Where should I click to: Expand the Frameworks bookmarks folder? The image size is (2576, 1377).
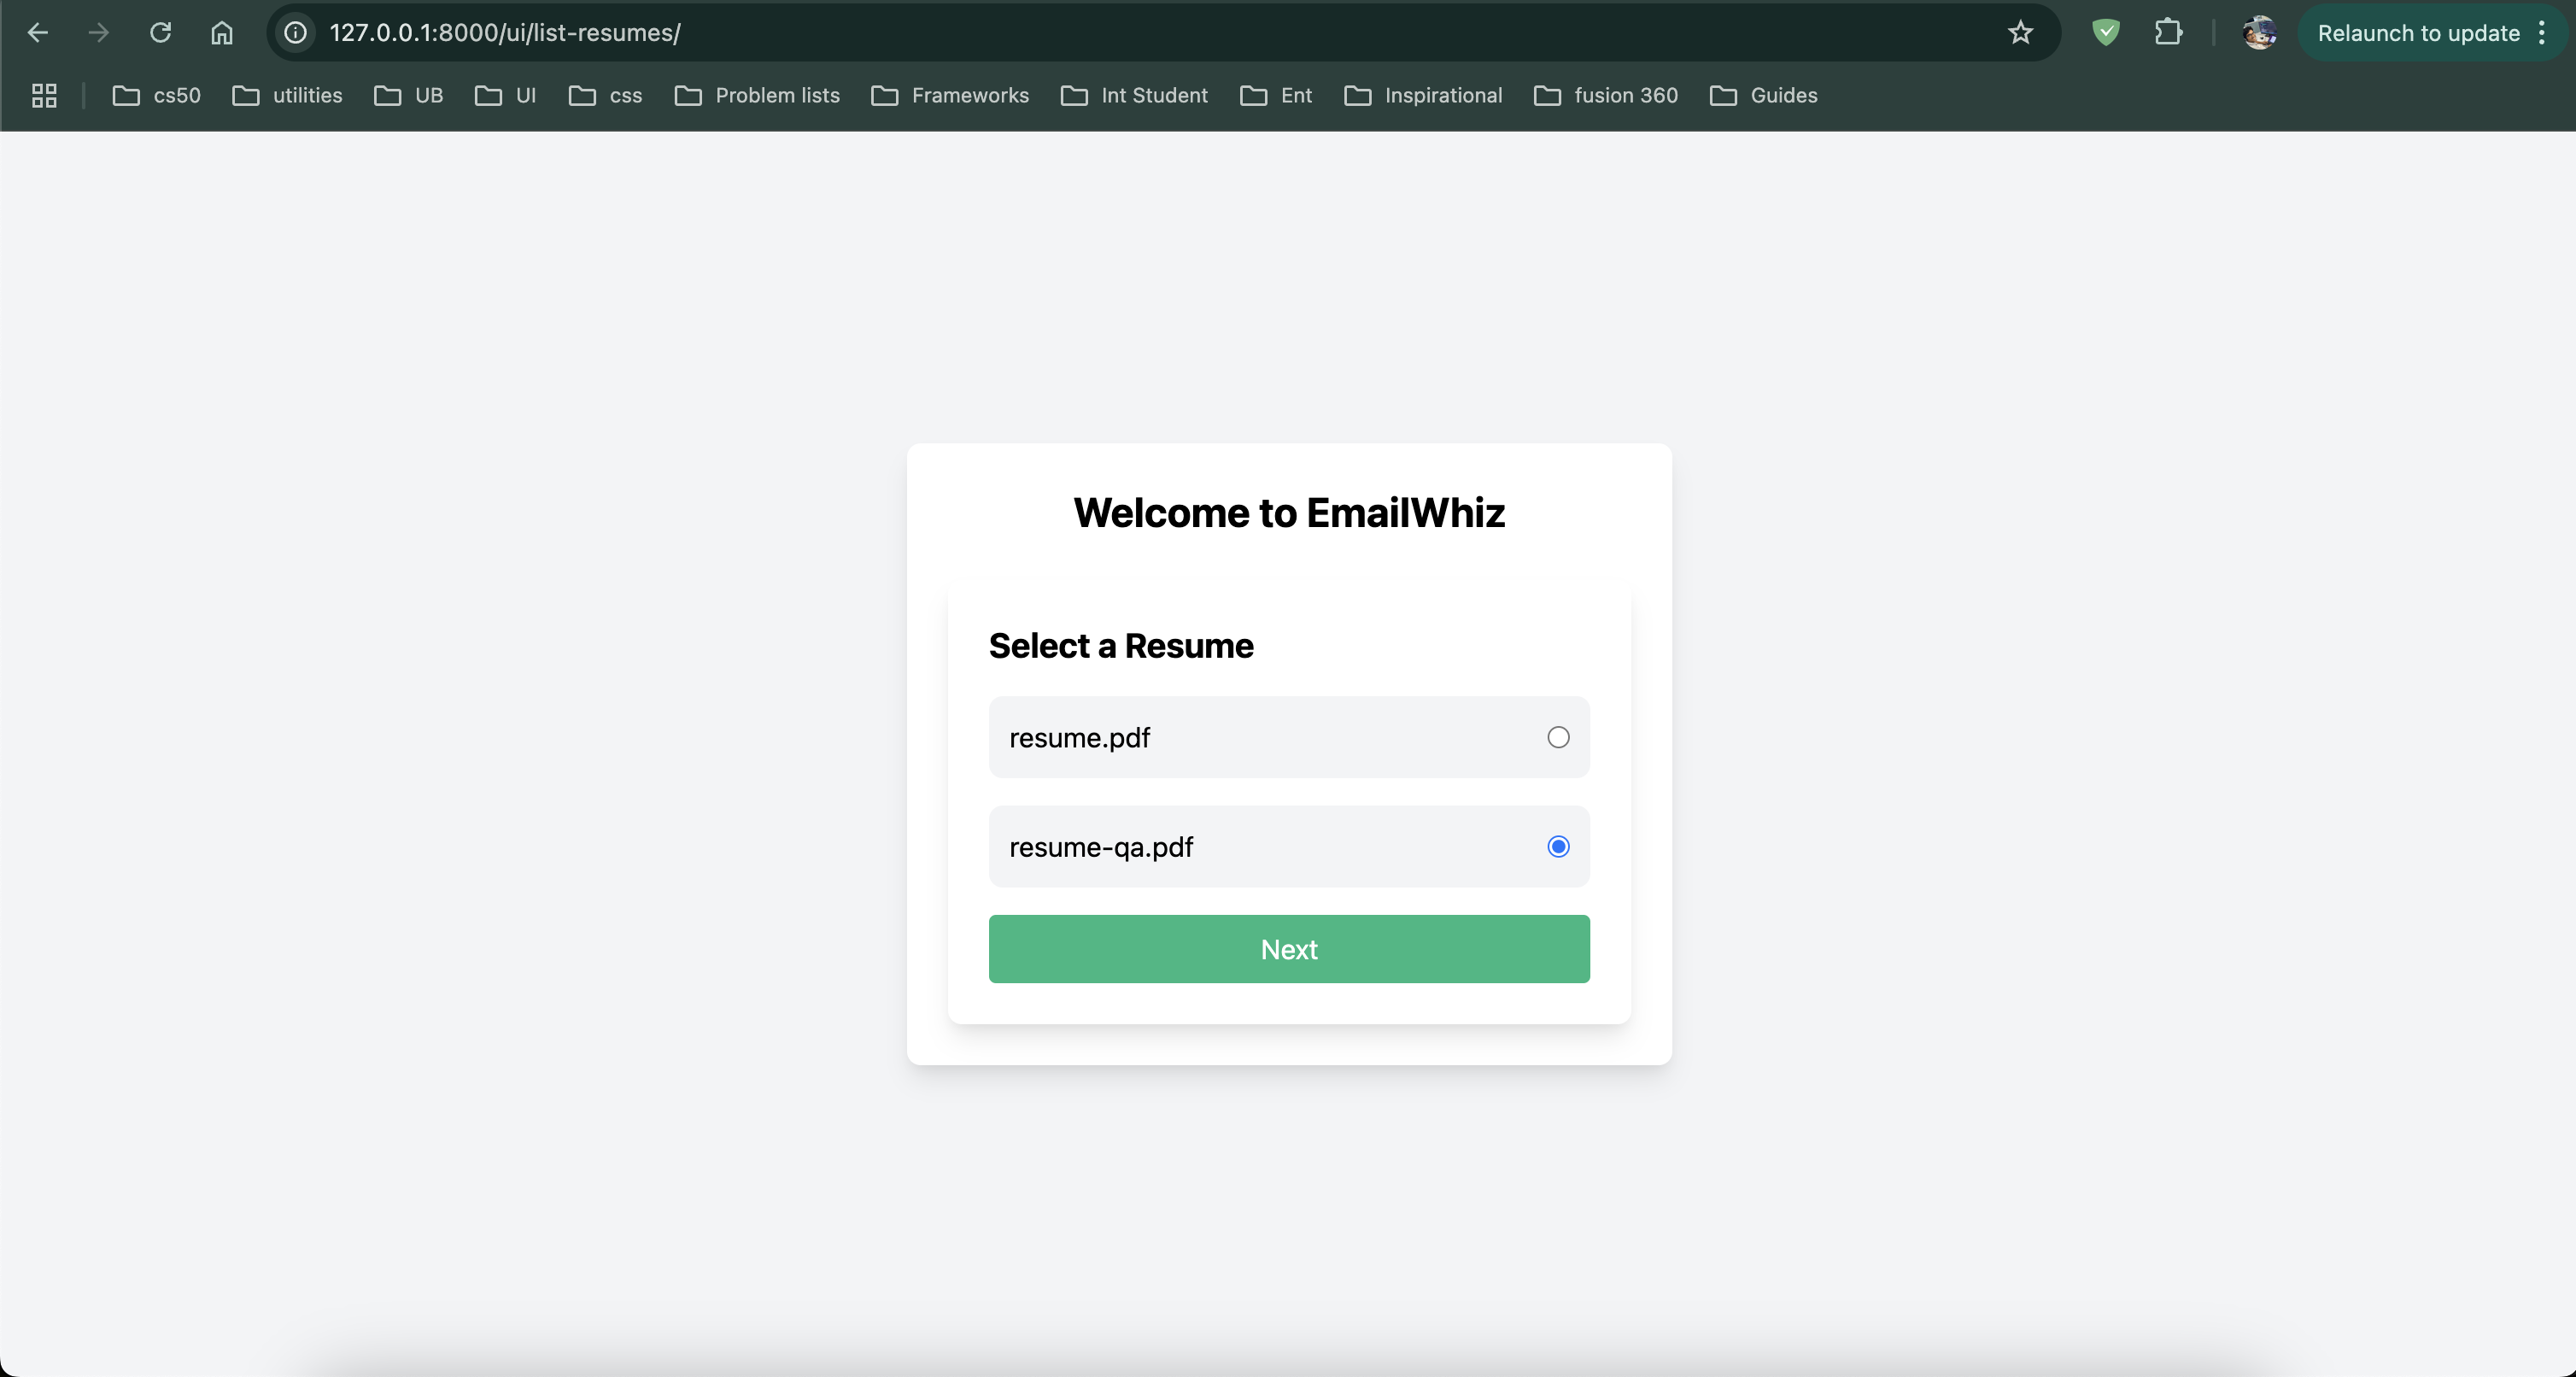[950, 96]
